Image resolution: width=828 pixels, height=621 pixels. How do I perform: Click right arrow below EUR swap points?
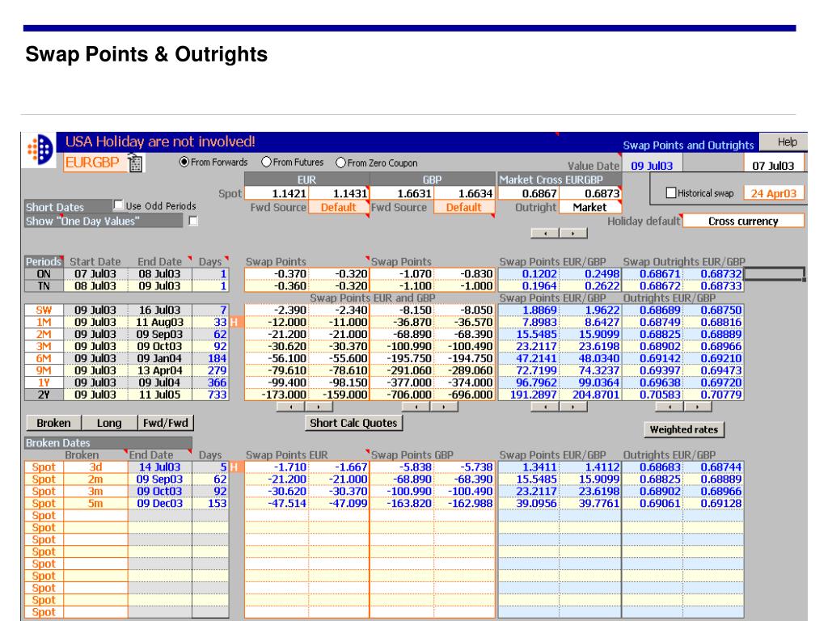coord(319,406)
